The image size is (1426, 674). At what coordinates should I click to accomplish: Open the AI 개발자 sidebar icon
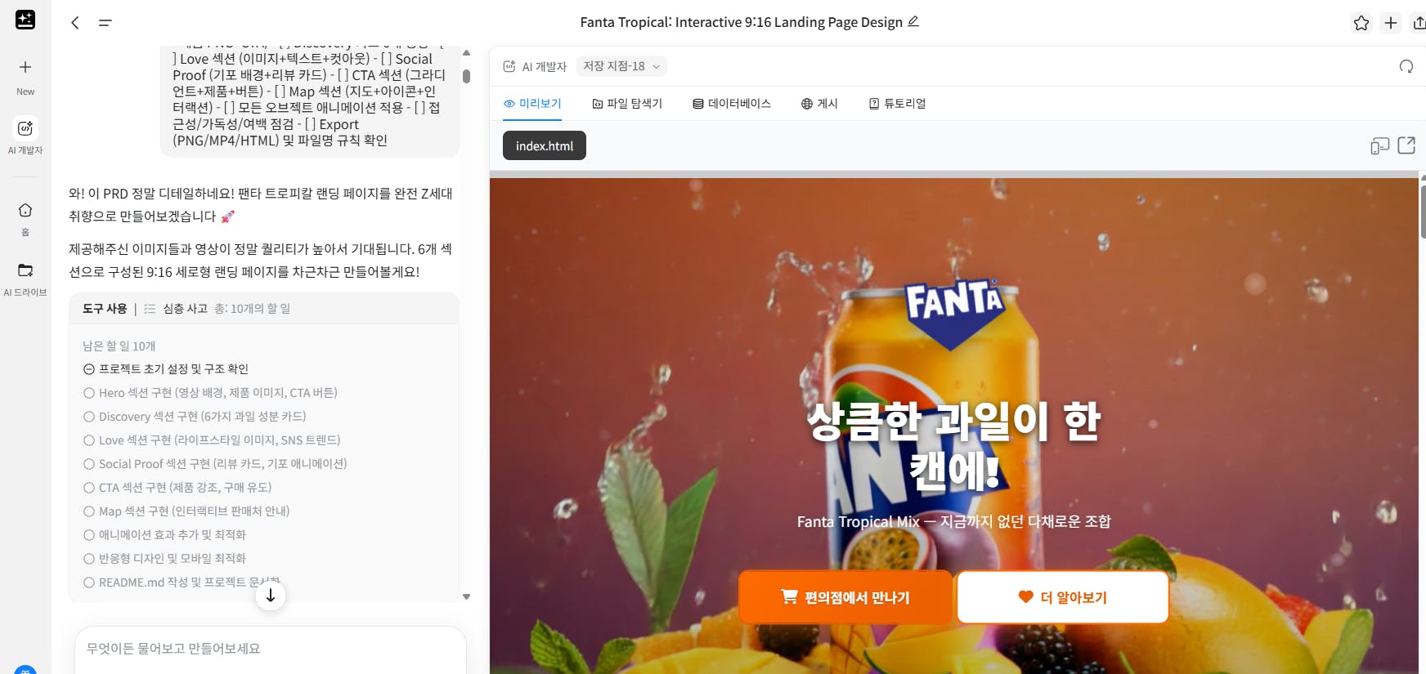pos(25,128)
